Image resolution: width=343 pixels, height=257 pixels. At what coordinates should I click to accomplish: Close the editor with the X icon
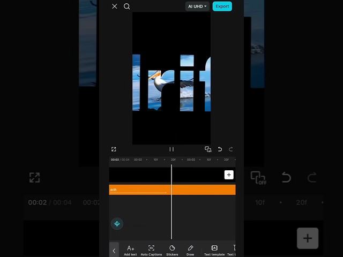[114, 6]
